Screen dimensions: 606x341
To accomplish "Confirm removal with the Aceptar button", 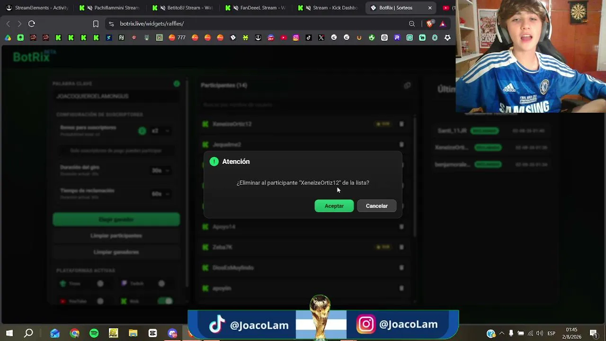I will point(334,206).
